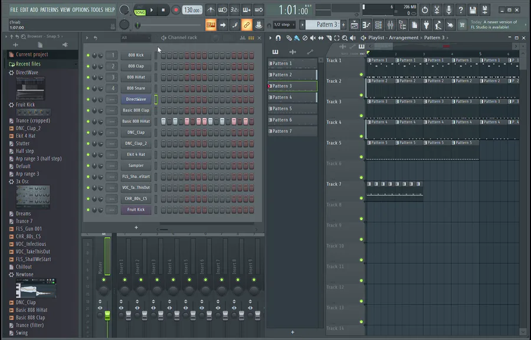Mute the Fruit Kick channel
Viewport: 531px width, 340px height.
pyautogui.click(x=88, y=210)
